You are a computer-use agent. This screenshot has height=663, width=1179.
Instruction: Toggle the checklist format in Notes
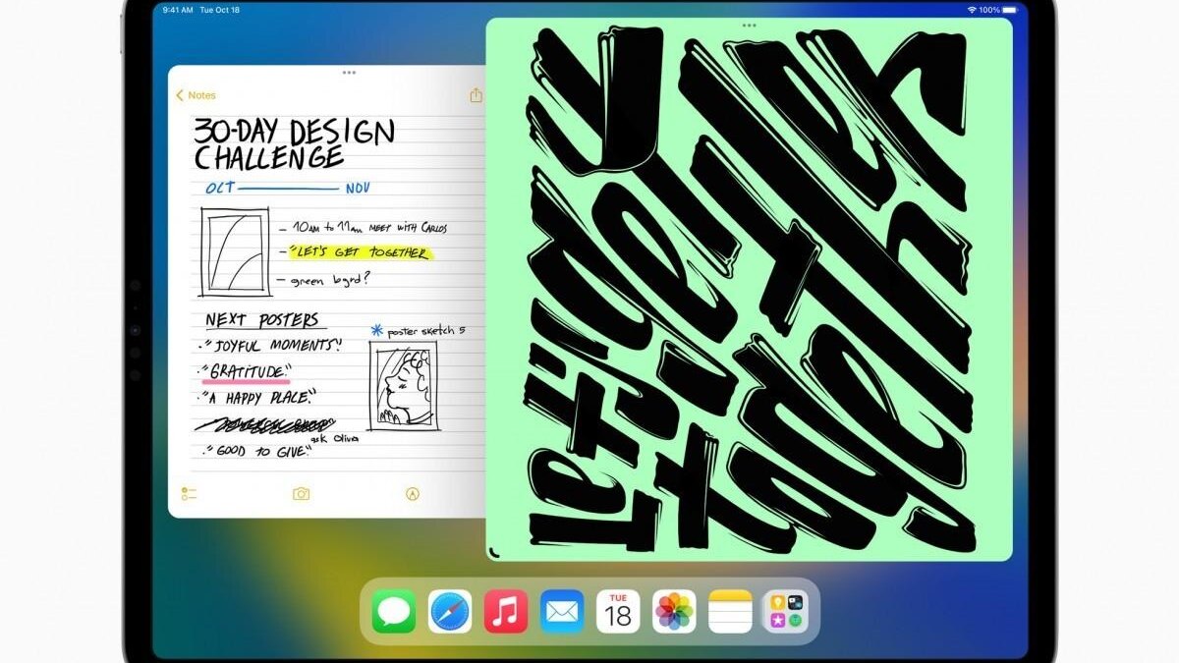click(190, 494)
